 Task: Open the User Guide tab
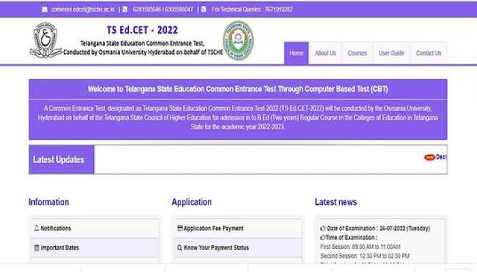tap(391, 53)
